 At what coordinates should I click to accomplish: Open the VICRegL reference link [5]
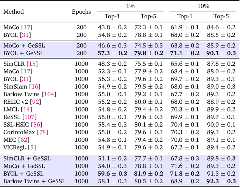[x=32, y=147]
